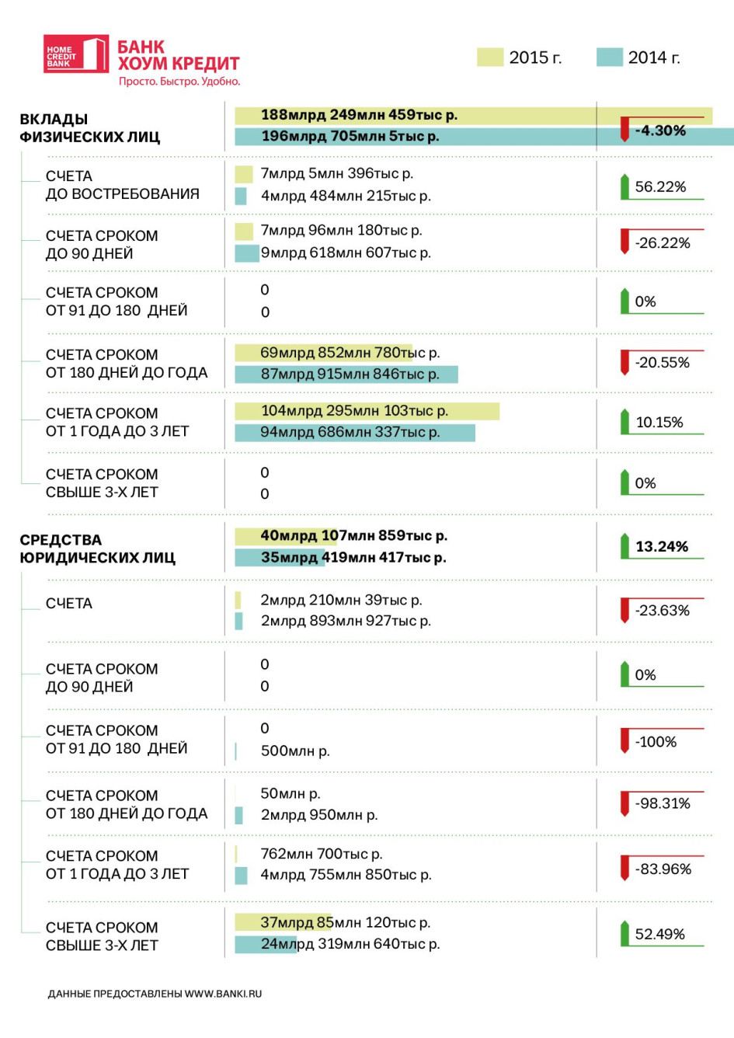734x1038 pixels.
Task: Click the 37млрд 85млн 120тыс yellow bar
Action: point(284,923)
